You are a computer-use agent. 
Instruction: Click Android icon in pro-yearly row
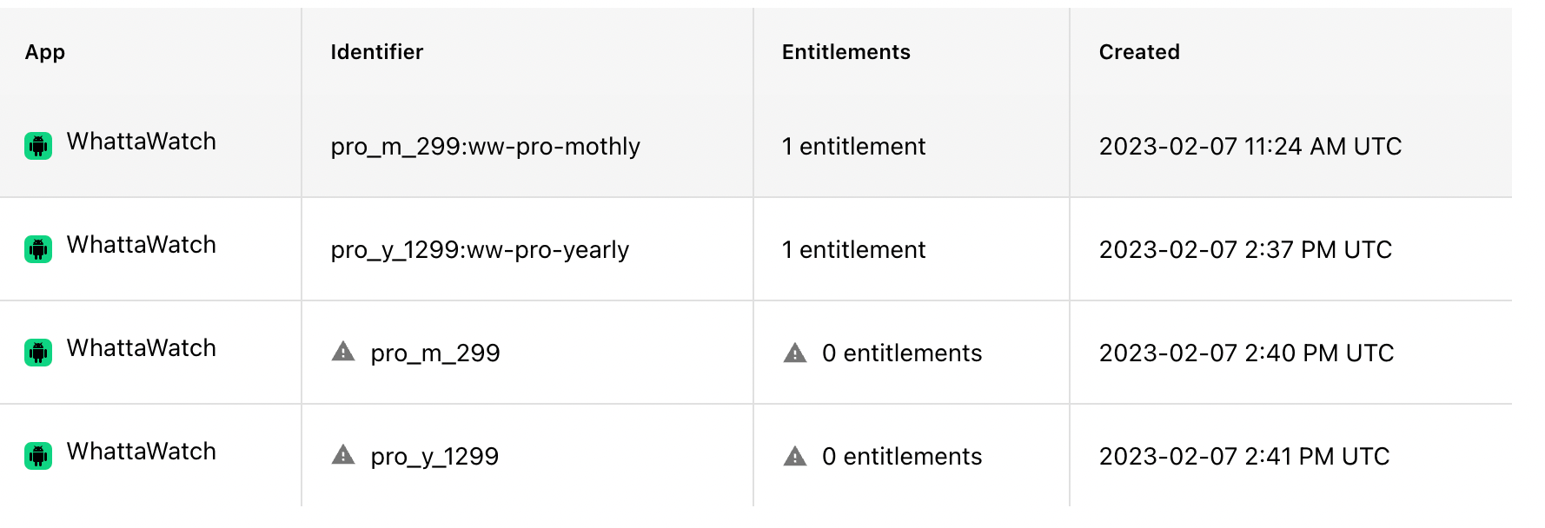tap(38, 249)
